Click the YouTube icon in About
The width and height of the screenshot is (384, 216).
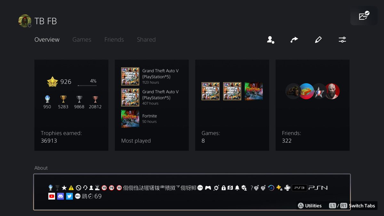pyautogui.click(x=52, y=196)
